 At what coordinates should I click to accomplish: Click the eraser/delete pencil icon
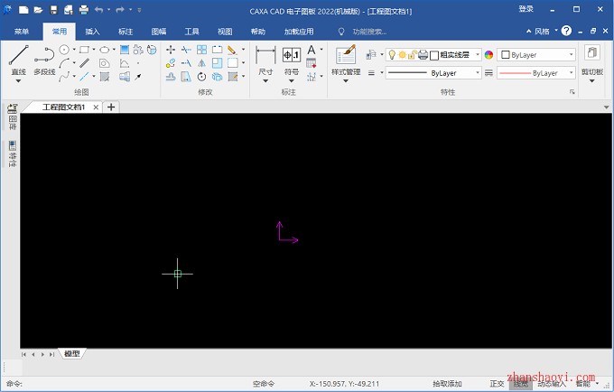coord(232,50)
